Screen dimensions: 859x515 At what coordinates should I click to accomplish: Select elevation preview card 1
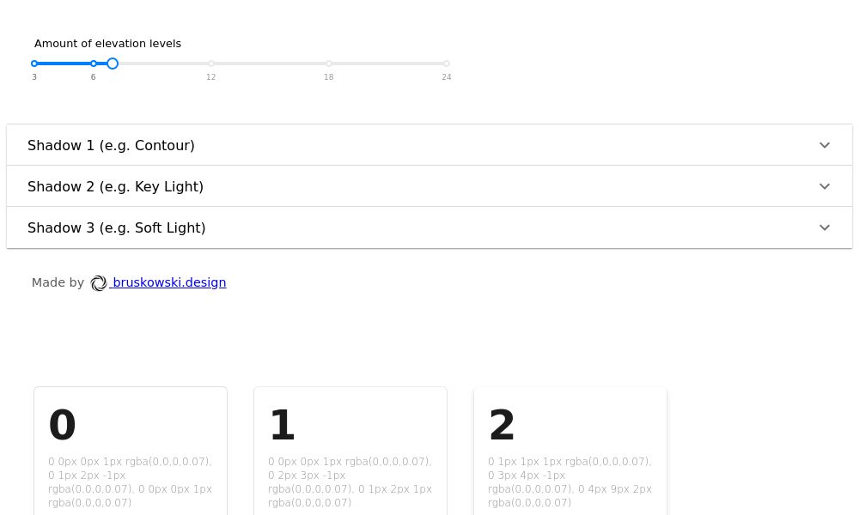[x=350, y=451]
